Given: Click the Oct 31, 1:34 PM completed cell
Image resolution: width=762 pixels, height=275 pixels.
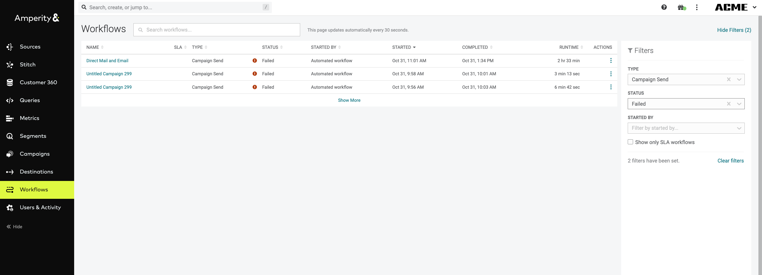Looking at the screenshot, I should coord(478,61).
